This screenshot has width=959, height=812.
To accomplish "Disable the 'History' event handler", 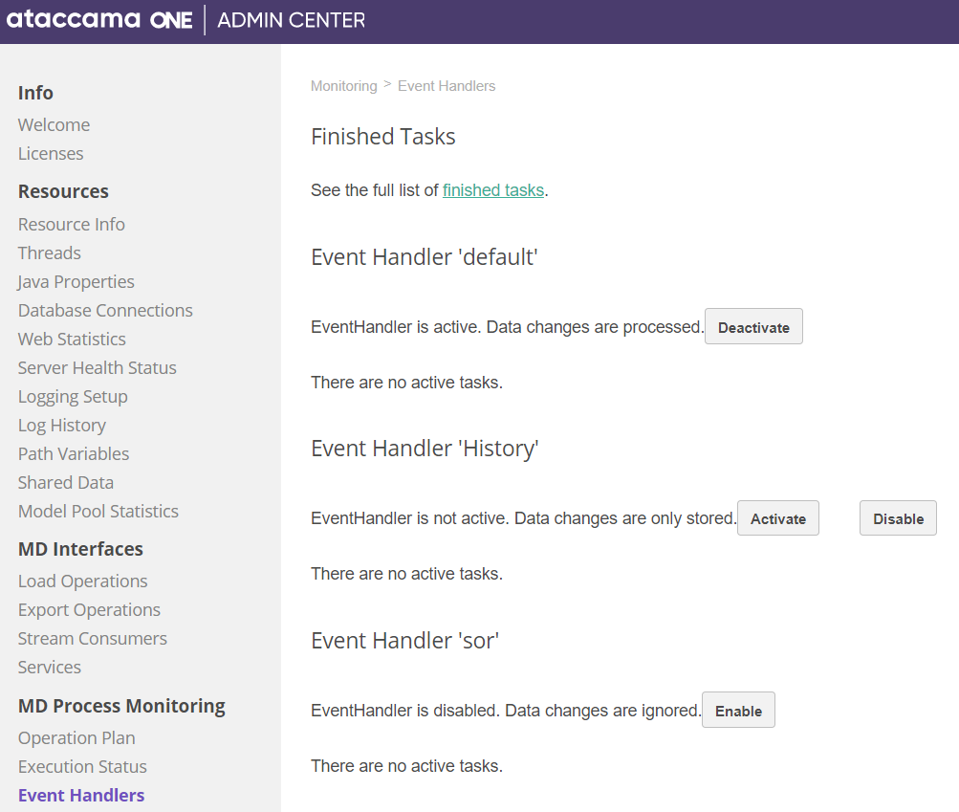I will [898, 518].
